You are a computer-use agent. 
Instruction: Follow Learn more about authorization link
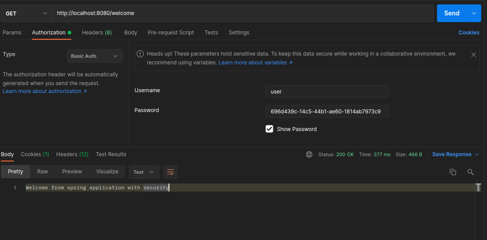click(x=44, y=91)
